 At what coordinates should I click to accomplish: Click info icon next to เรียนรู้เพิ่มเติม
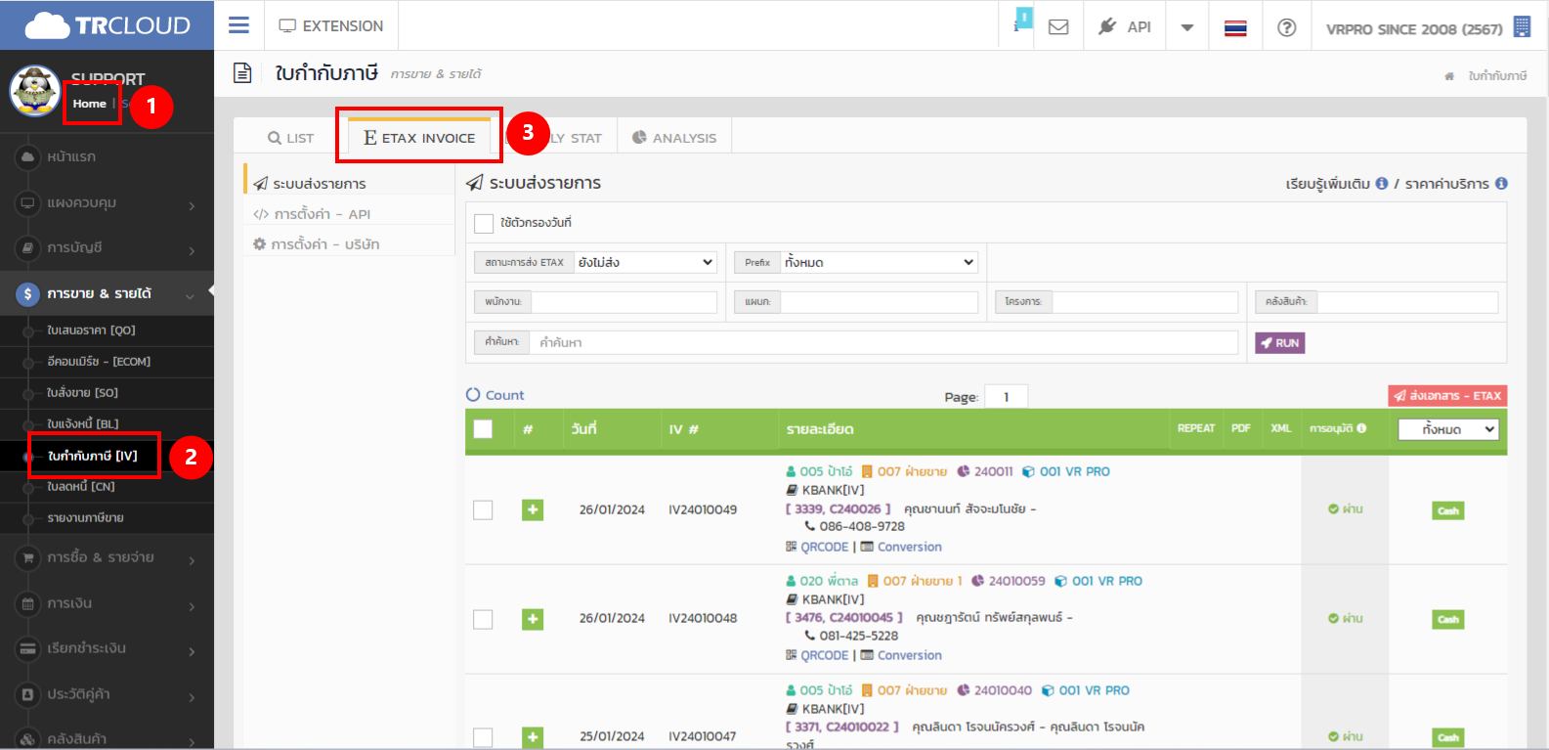tap(1382, 183)
